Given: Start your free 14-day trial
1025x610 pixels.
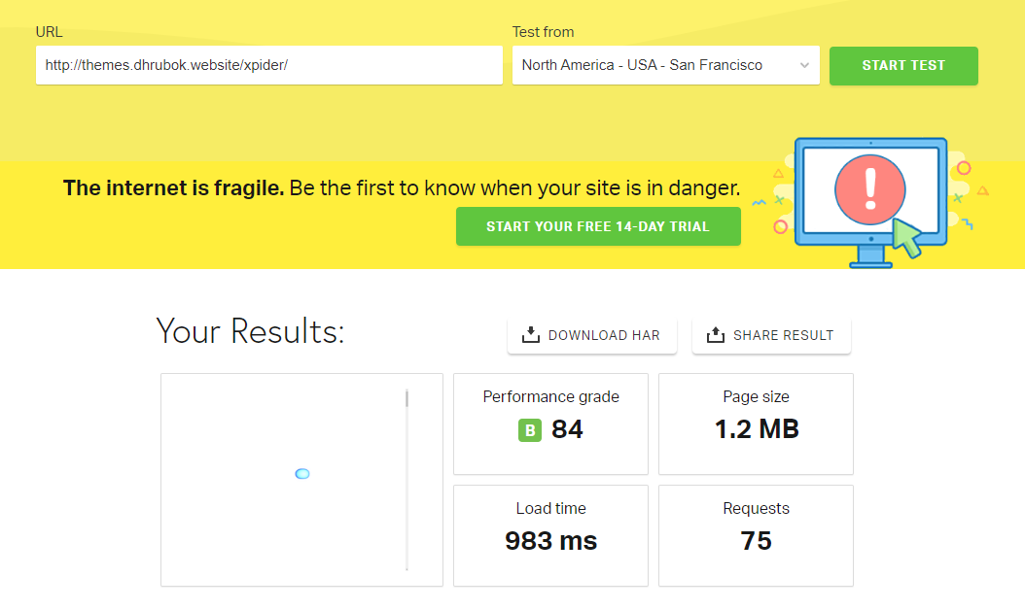Looking at the screenshot, I should click(x=598, y=226).
